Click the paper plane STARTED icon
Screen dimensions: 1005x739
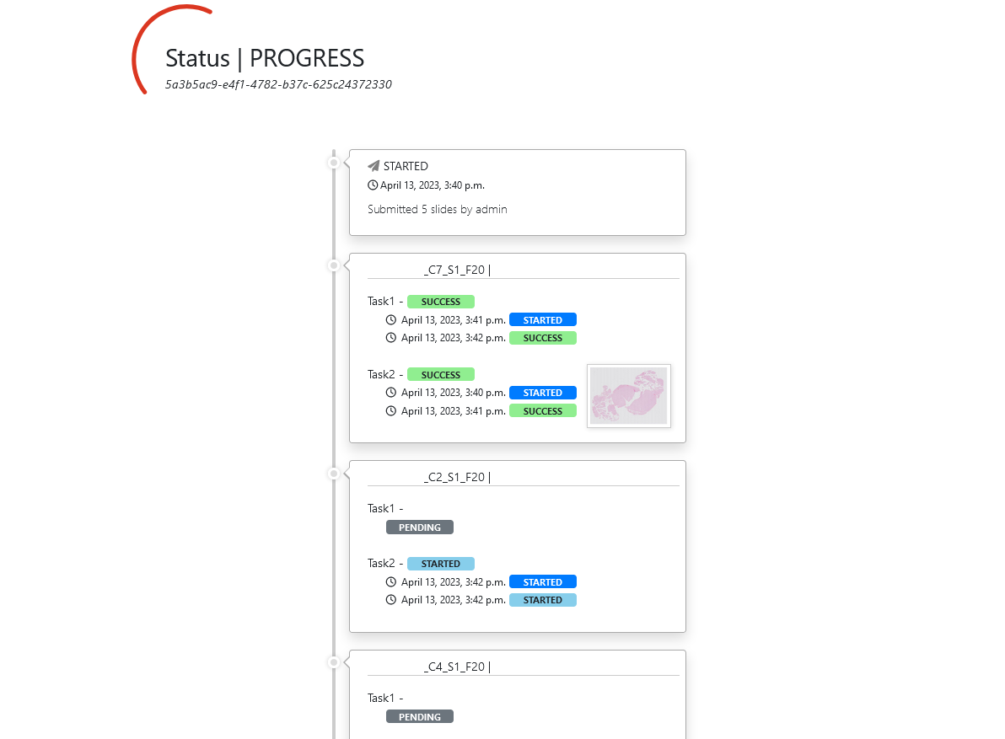[x=374, y=166]
